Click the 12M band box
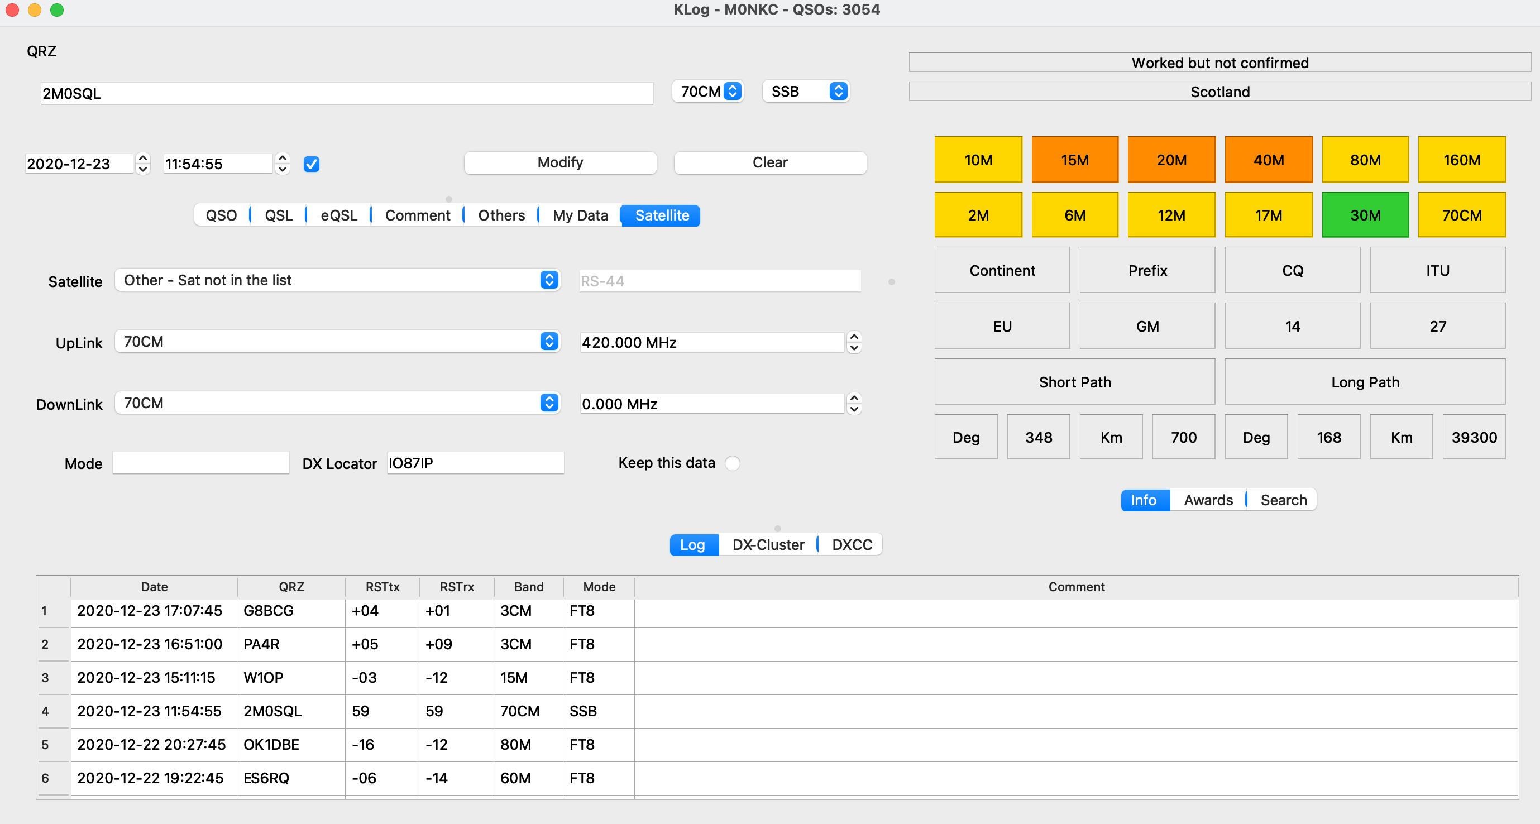Viewport: 1540px width, 824px height. pos(1171,215)
